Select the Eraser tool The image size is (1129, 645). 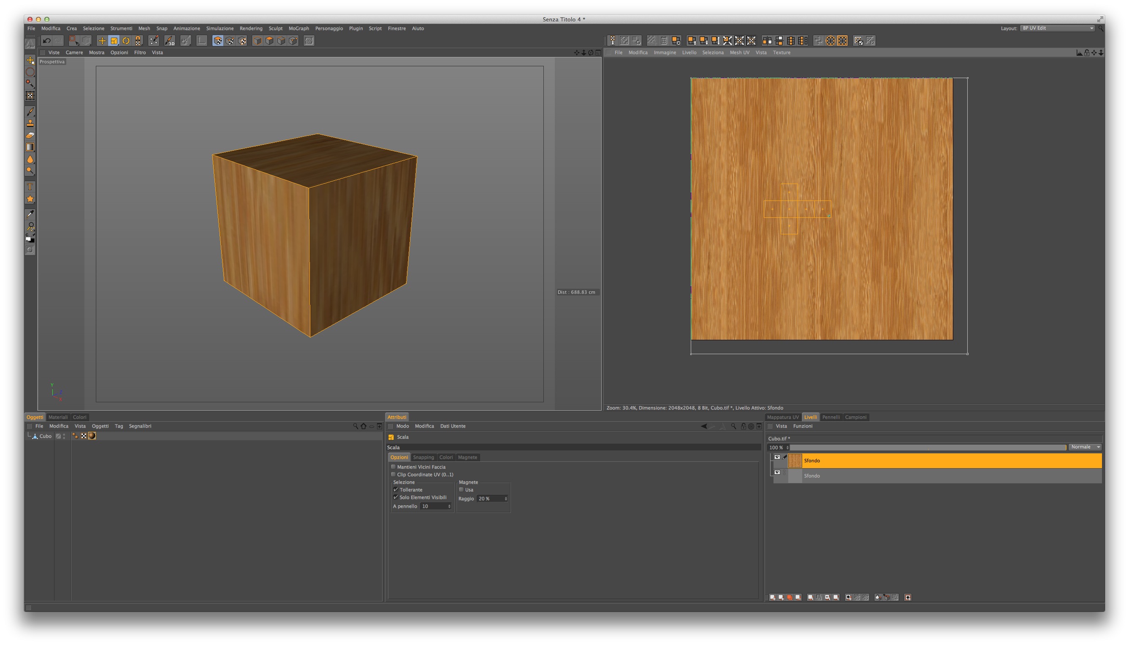[30, 135]
